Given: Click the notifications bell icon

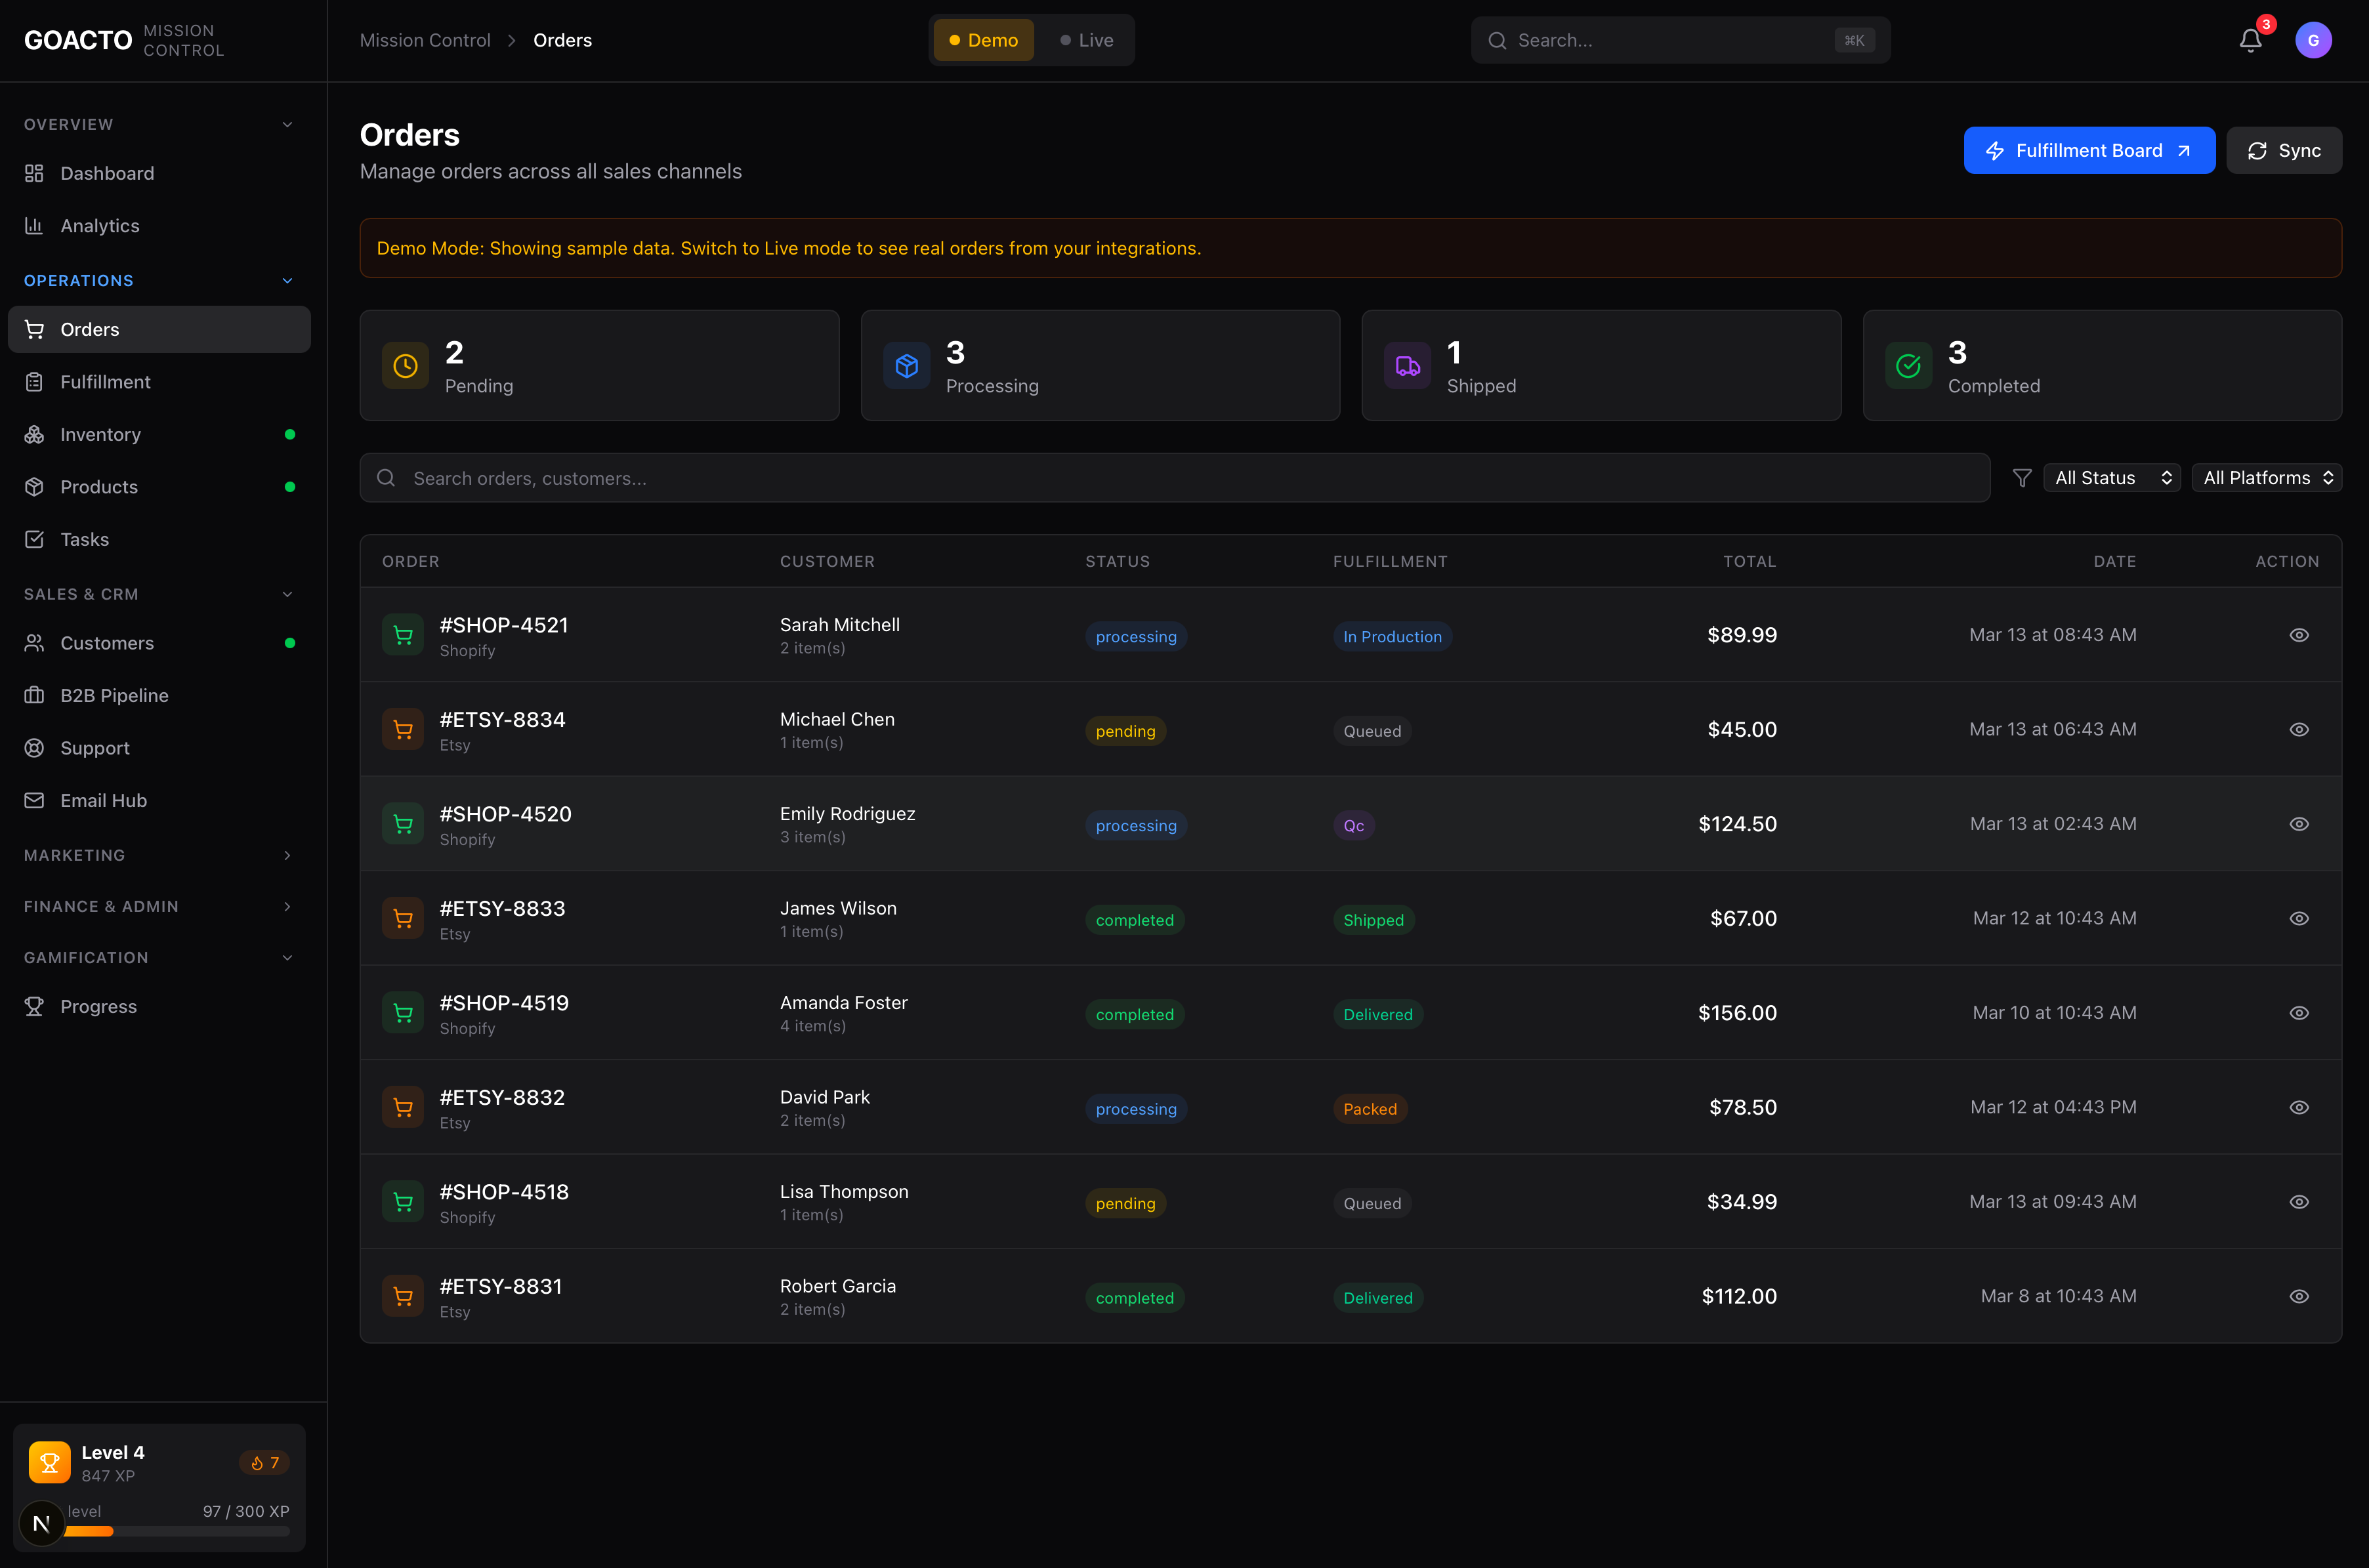Looking at the screenshot, I should tap(2250, 41).
